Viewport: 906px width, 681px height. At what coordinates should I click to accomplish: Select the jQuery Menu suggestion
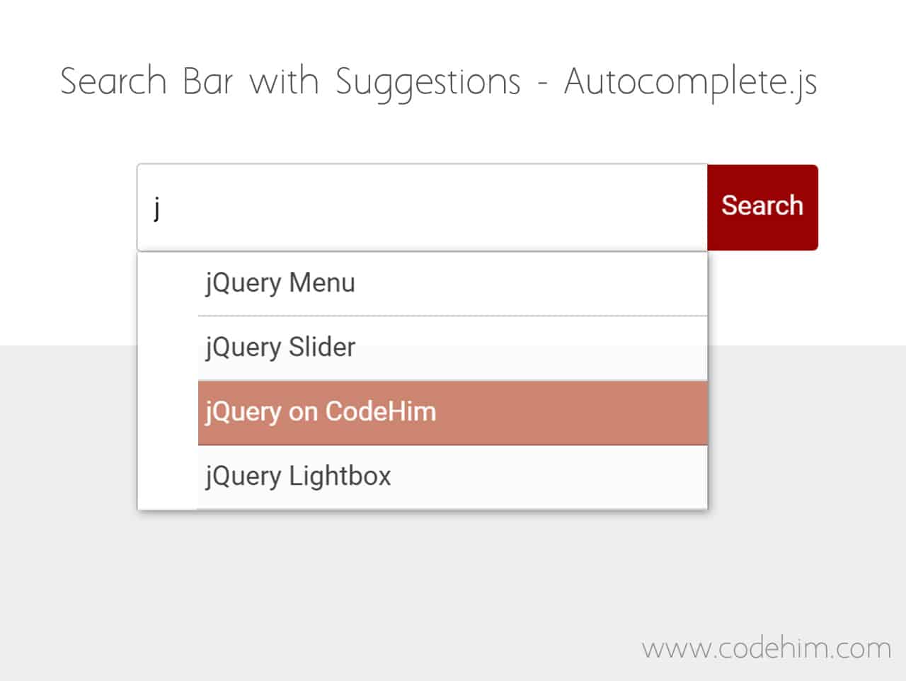[280, 283]
